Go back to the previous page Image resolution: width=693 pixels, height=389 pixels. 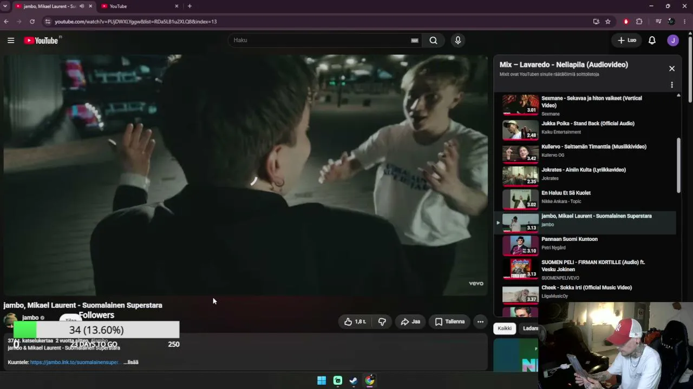tap(6, 22)
